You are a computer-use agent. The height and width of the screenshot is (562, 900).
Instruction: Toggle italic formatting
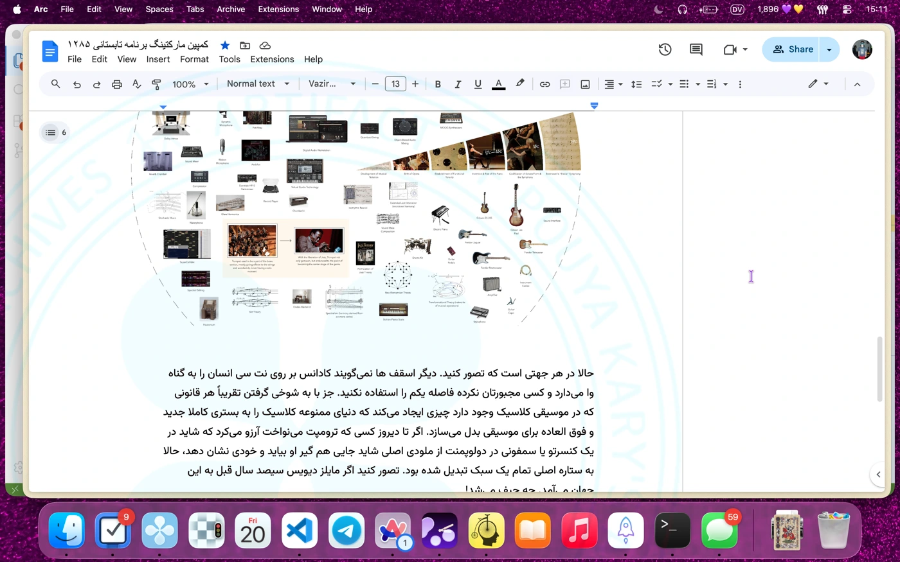[x=458, y=84]
